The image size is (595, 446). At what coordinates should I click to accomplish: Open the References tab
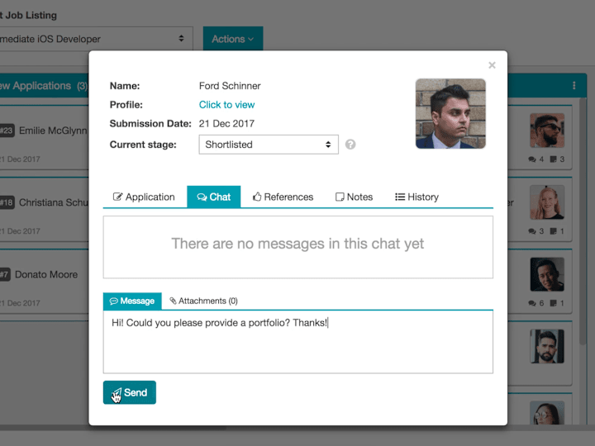coord(283,197)
